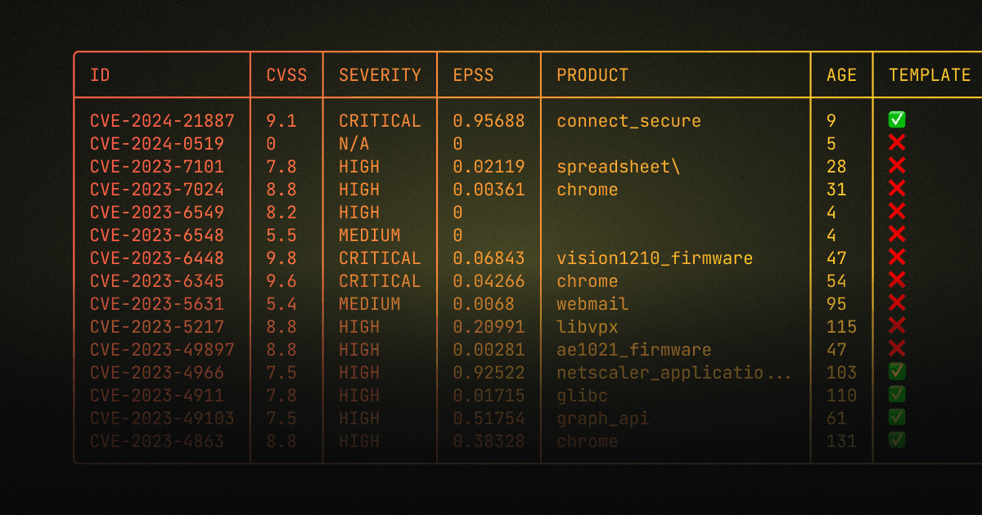Expand the truncated netscaler_applicatio product name
The height and width of the screenshot is (515, 982).
click(x=673, y=372)
